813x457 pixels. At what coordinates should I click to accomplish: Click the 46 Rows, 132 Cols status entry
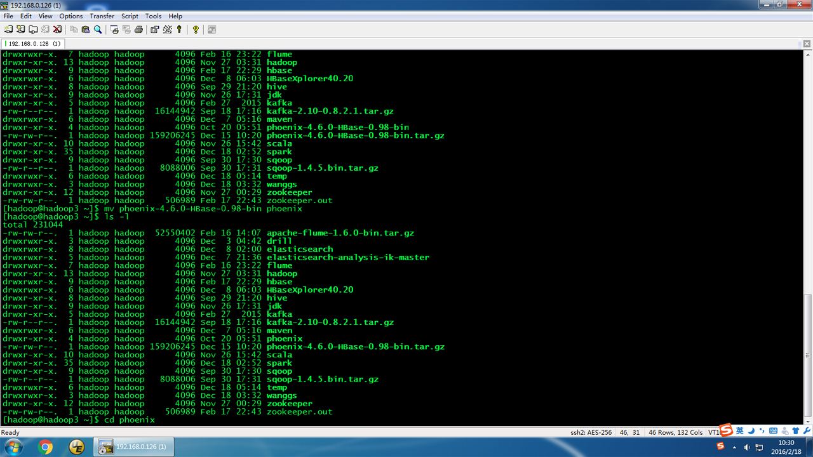click(675, 432)
